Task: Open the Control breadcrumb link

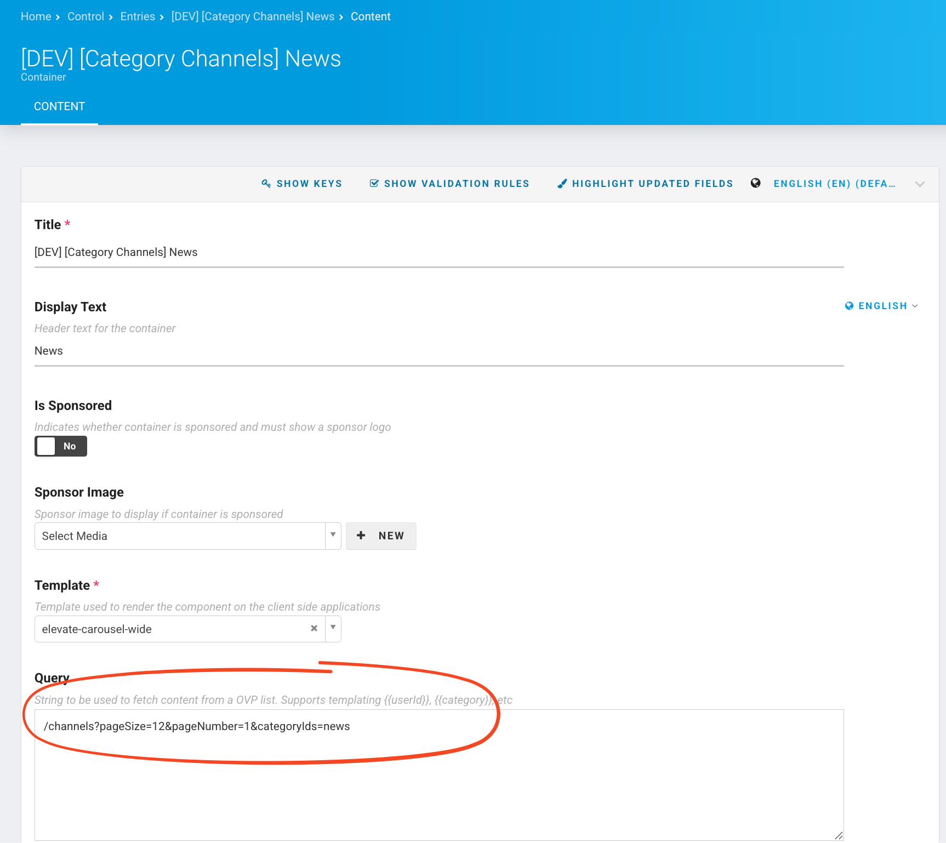Action: coord(86,16)
